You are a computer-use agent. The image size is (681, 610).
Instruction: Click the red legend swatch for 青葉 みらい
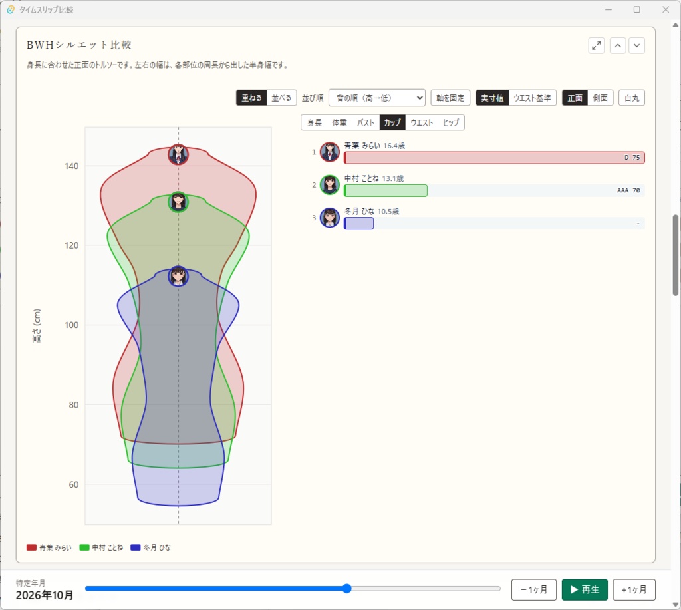click(31, 547)
